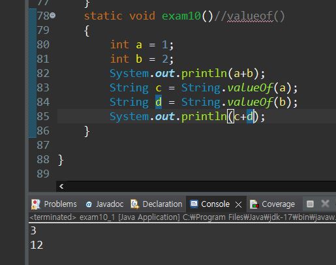Select the Console tab
Image resolution: width=336 pixels, height=265 pixels.
click(x=215, y=204)
